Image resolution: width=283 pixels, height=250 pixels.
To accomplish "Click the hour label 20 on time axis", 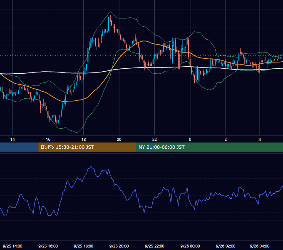I will point(119,140).
